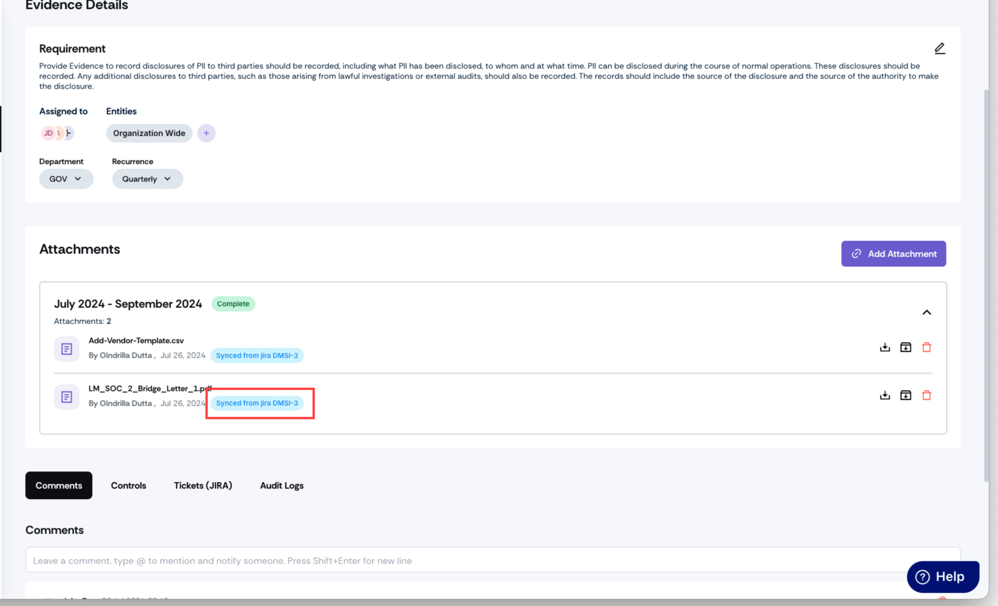
Task: Focus the leave a comment input field
Action: click(x=493, y=560)
